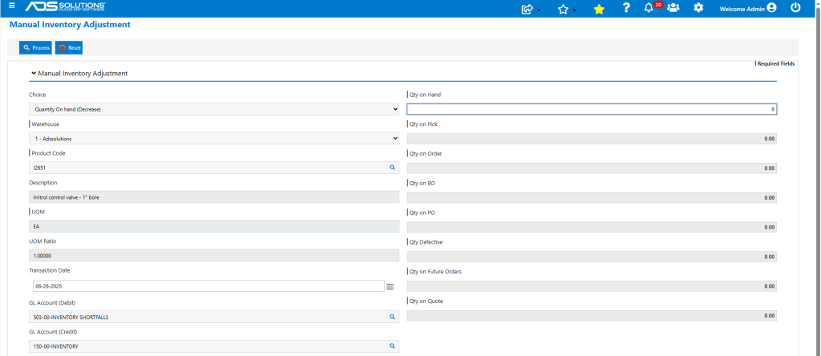Open help via question mark icon
Screen dimensions: 821x356
(x=626, y=8)
